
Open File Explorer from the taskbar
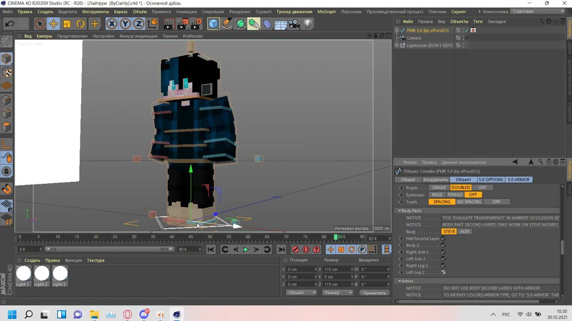94,314
